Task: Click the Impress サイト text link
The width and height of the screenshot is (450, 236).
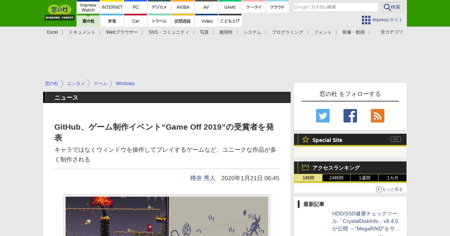Action: (x=388, y=20)
